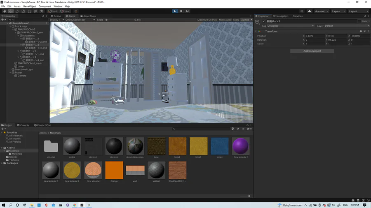371x208 pixels.
Task: Open the Account dropdown
Action: (x=322, y=11)
